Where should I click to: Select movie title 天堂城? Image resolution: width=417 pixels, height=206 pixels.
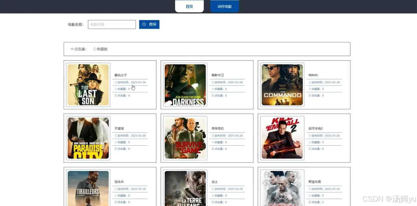click(119, 129)
